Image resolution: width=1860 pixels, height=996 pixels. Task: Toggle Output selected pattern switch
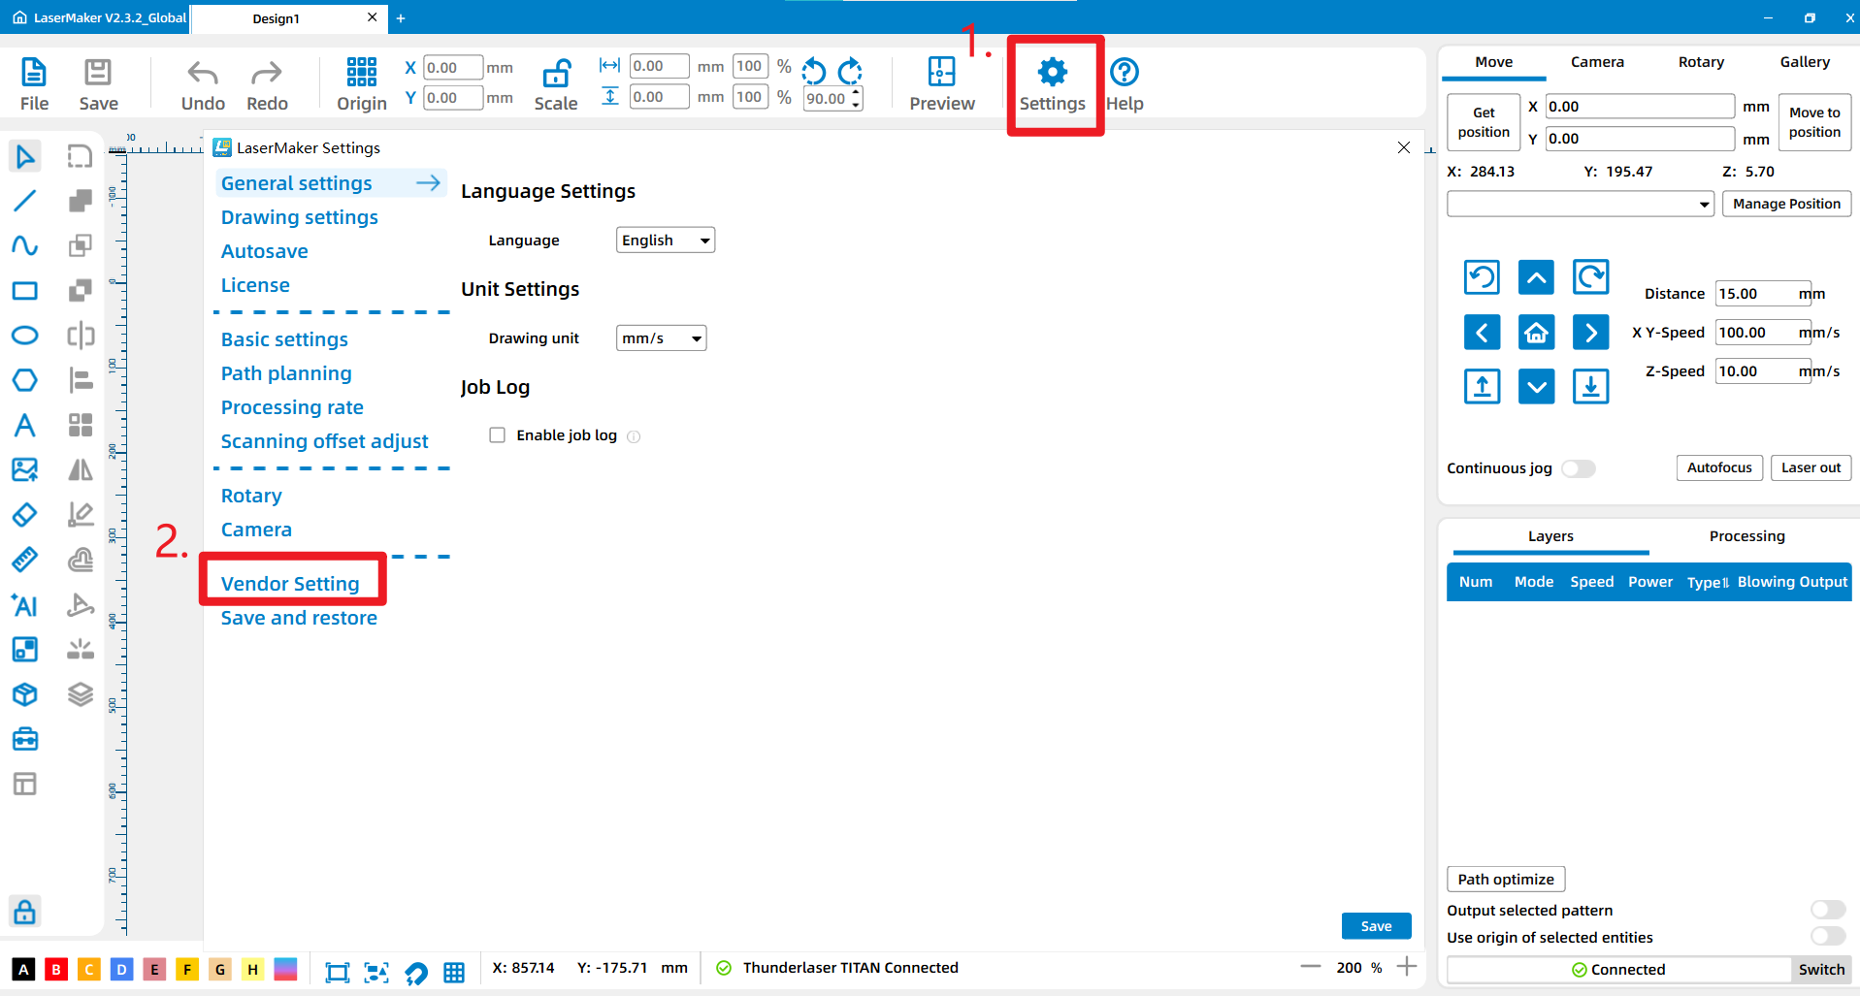1827,910
